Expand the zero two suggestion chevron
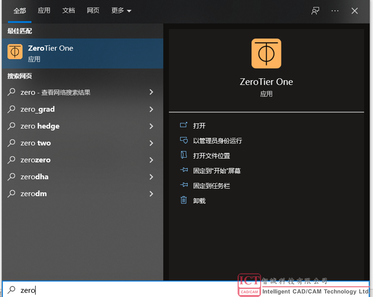Screen dimensions: 373x297 pos(151,143)
